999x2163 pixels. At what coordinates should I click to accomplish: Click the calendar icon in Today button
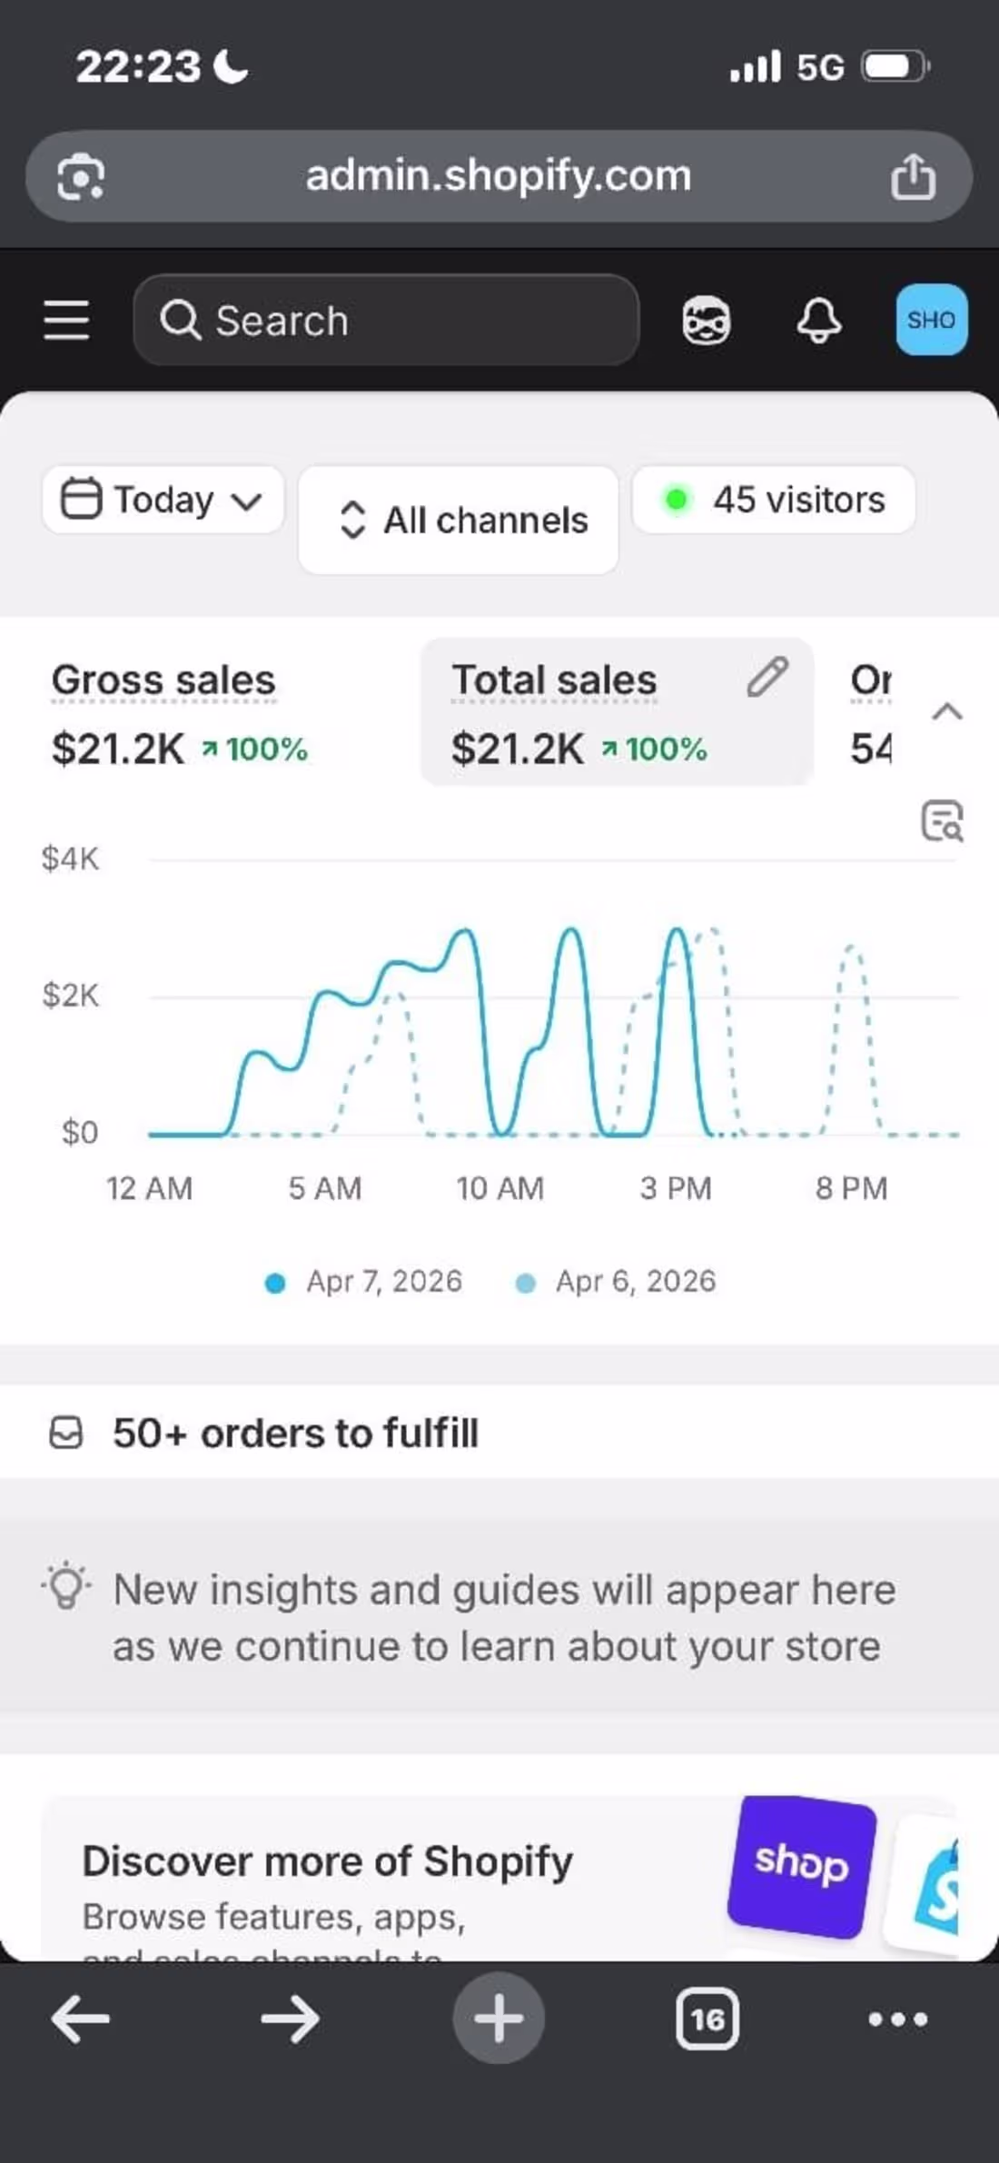tap(81, 499)
